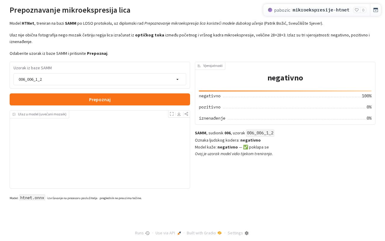The width and height of the screenshot is (385, 241).
Task: Click the '006_006_1_2' code tag in results
Action: pos(260,133)
